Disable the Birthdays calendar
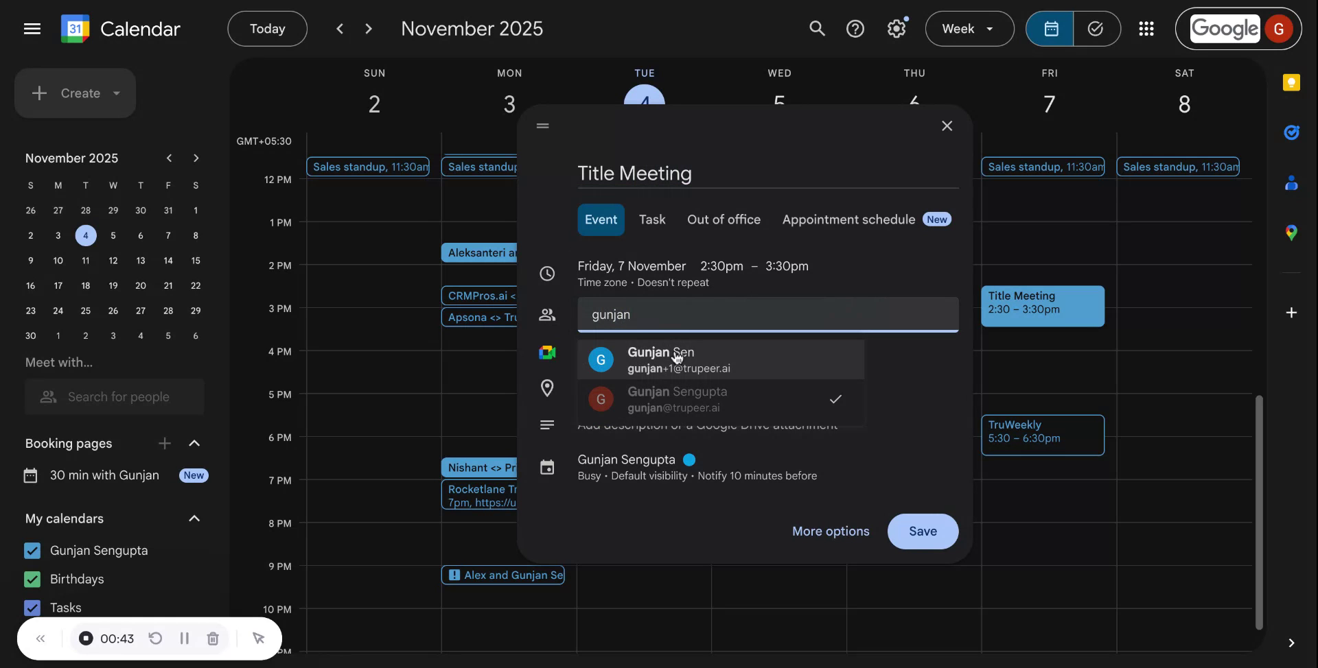This screenshot has width=1318, height=668. coord(32,579)
